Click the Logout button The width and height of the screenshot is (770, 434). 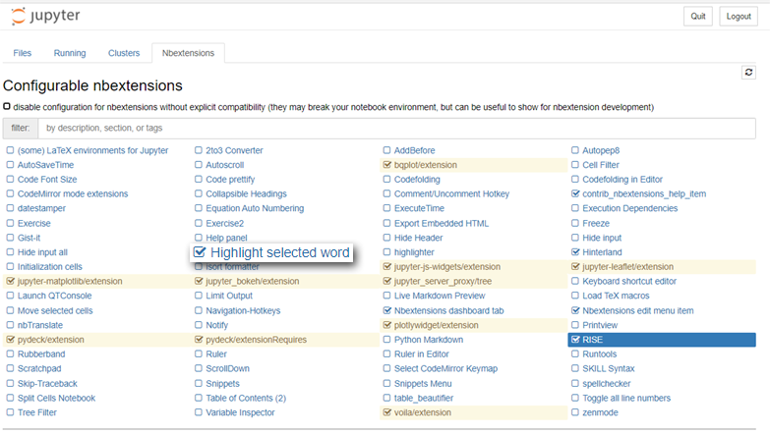[739, 16]
